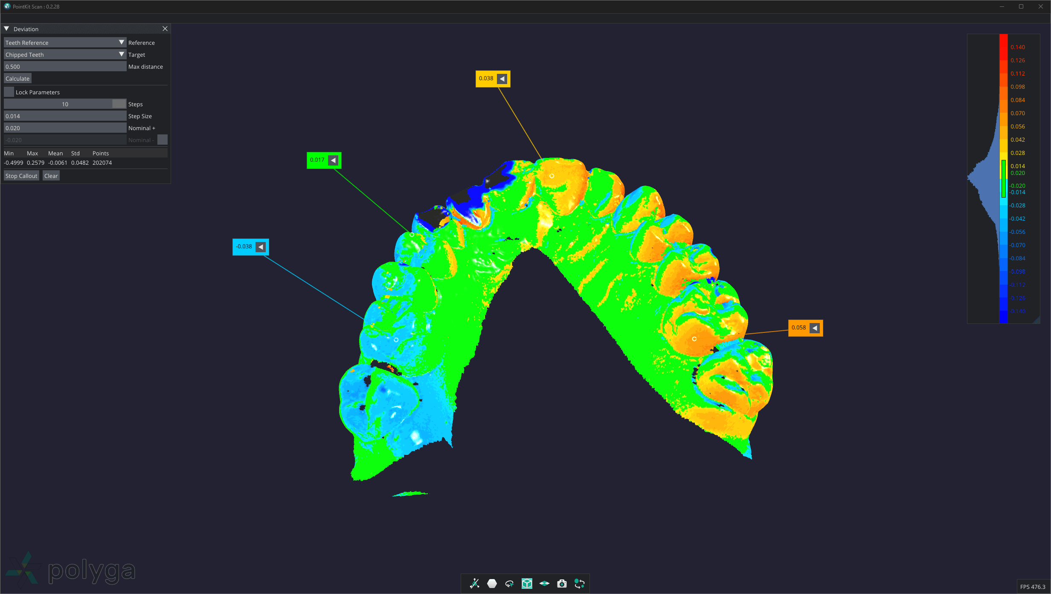Activate the orbit rotate view tool
The height and width of the screenshot is (594, 1051).
(x=509, y=584)
